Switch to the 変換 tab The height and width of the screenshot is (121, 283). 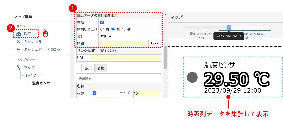(101, 68)
